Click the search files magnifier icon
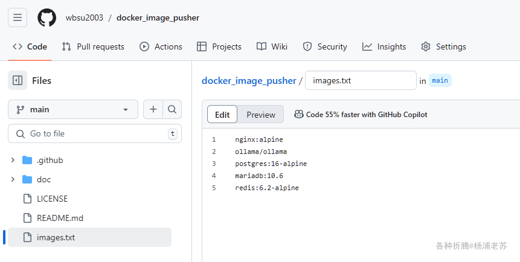This screenshot has height=262, width=520. [172, 109]
